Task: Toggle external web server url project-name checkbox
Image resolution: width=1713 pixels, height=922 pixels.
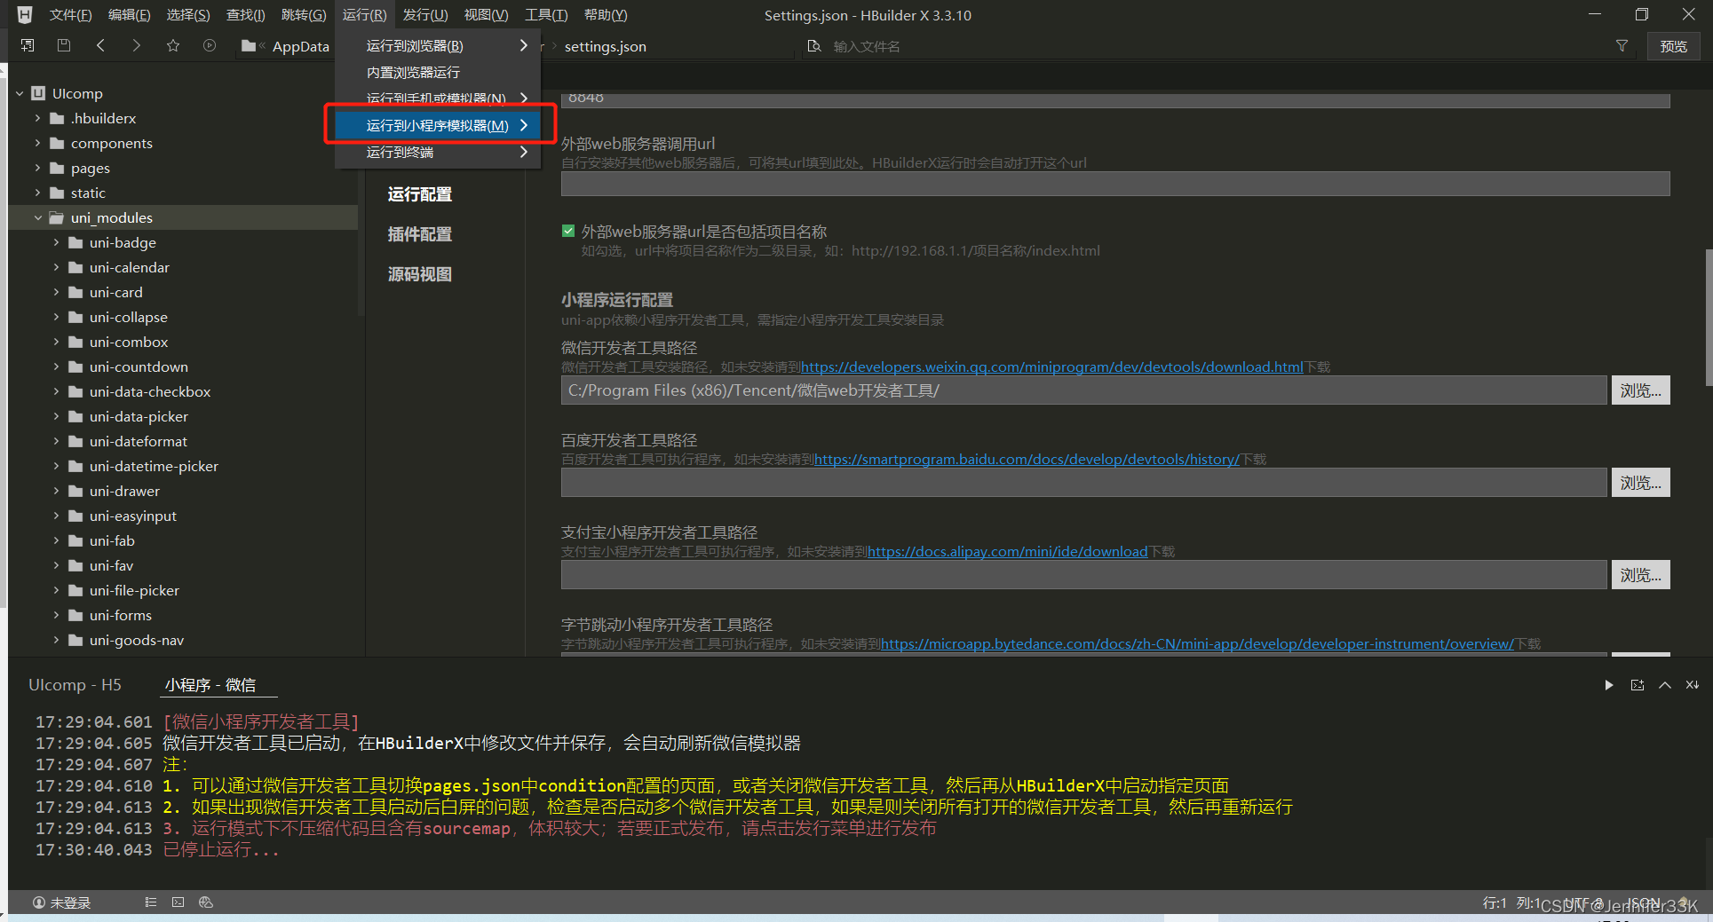Action: click(568, 232)
